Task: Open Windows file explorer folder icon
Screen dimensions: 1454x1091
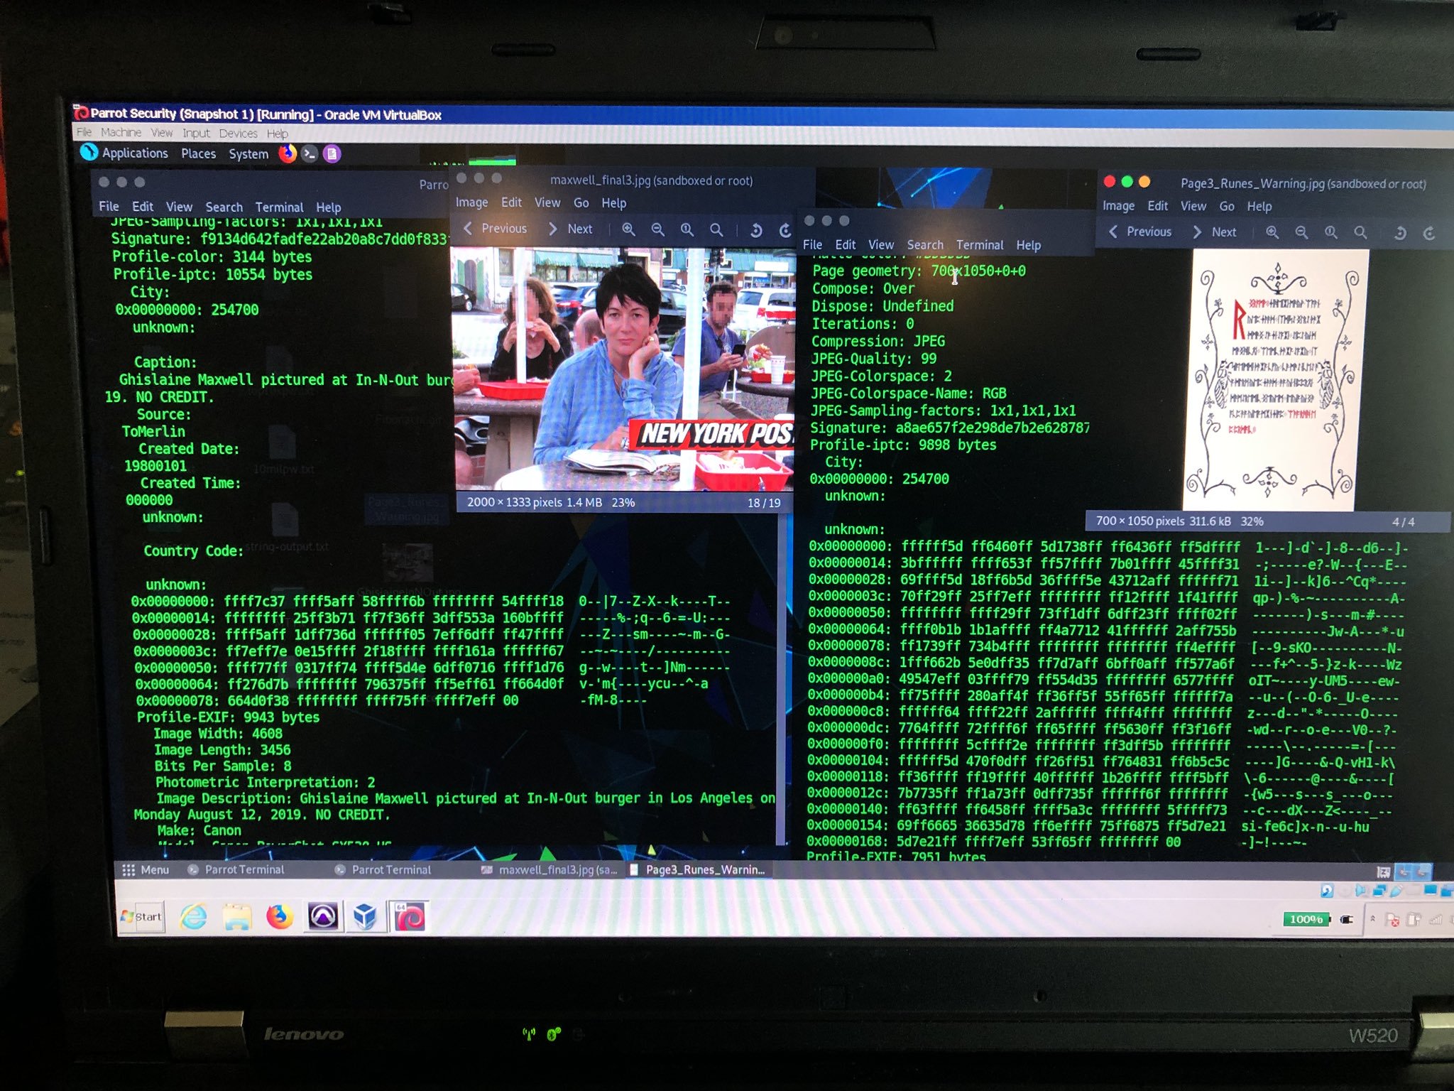Action: (x=236, y=916)
